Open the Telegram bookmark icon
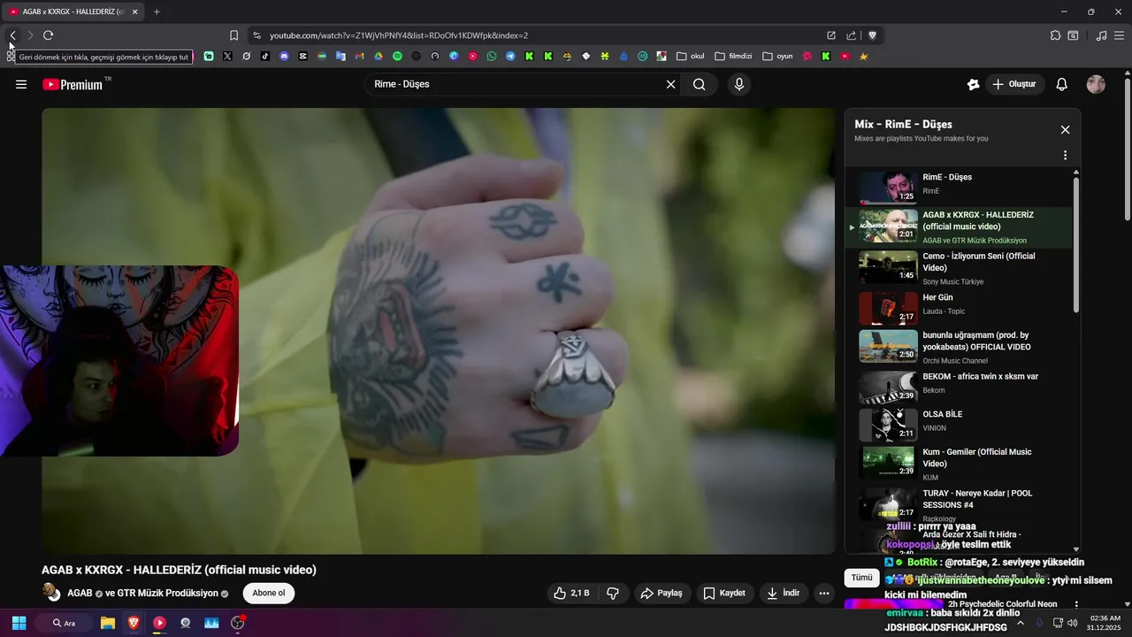Screen dimensions: 1132x637 pyautogui.click(x=510, y=56)
